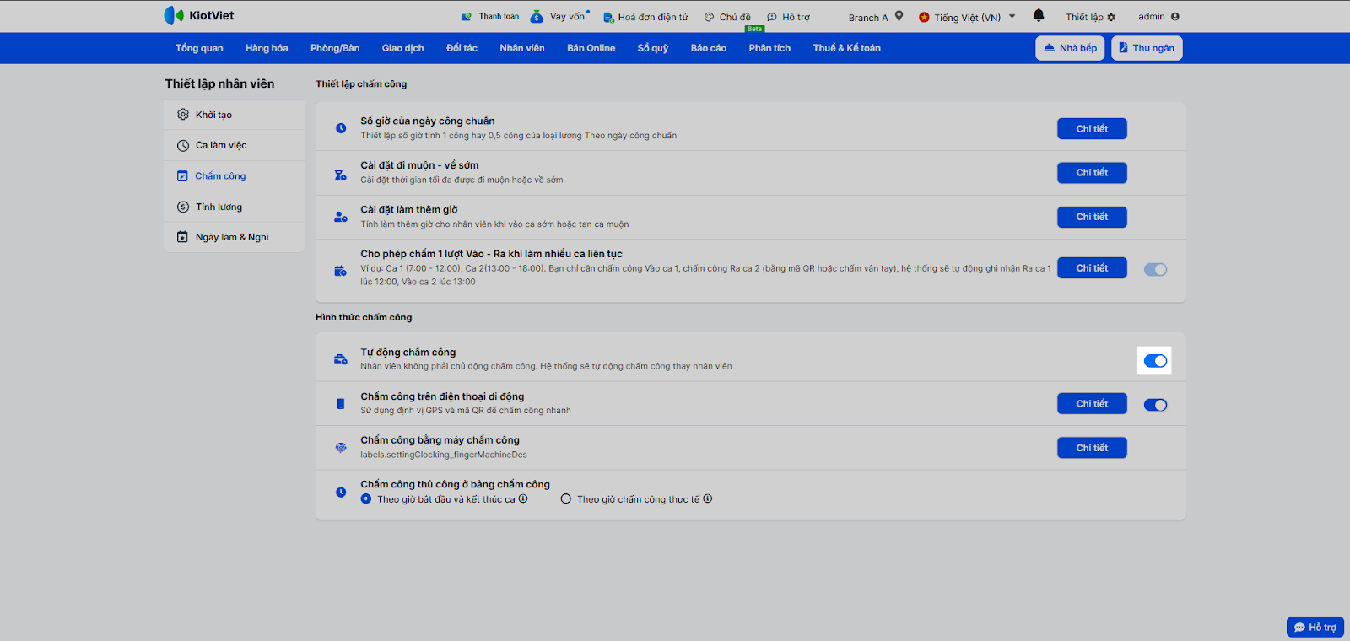Toggle the Tự động chấm công switch

pyautogui.click(x=1155, y=361)
